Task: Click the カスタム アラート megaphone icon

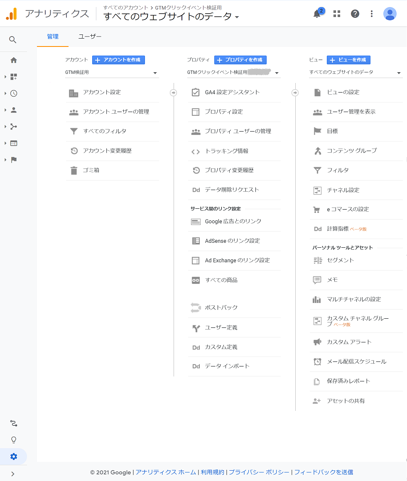Action: (x=317, y=342)
